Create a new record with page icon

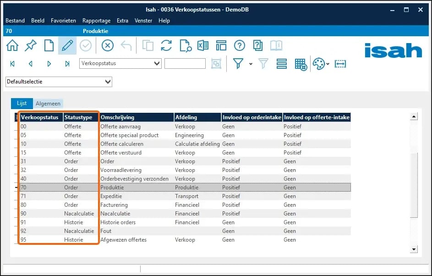coord(49,45)
